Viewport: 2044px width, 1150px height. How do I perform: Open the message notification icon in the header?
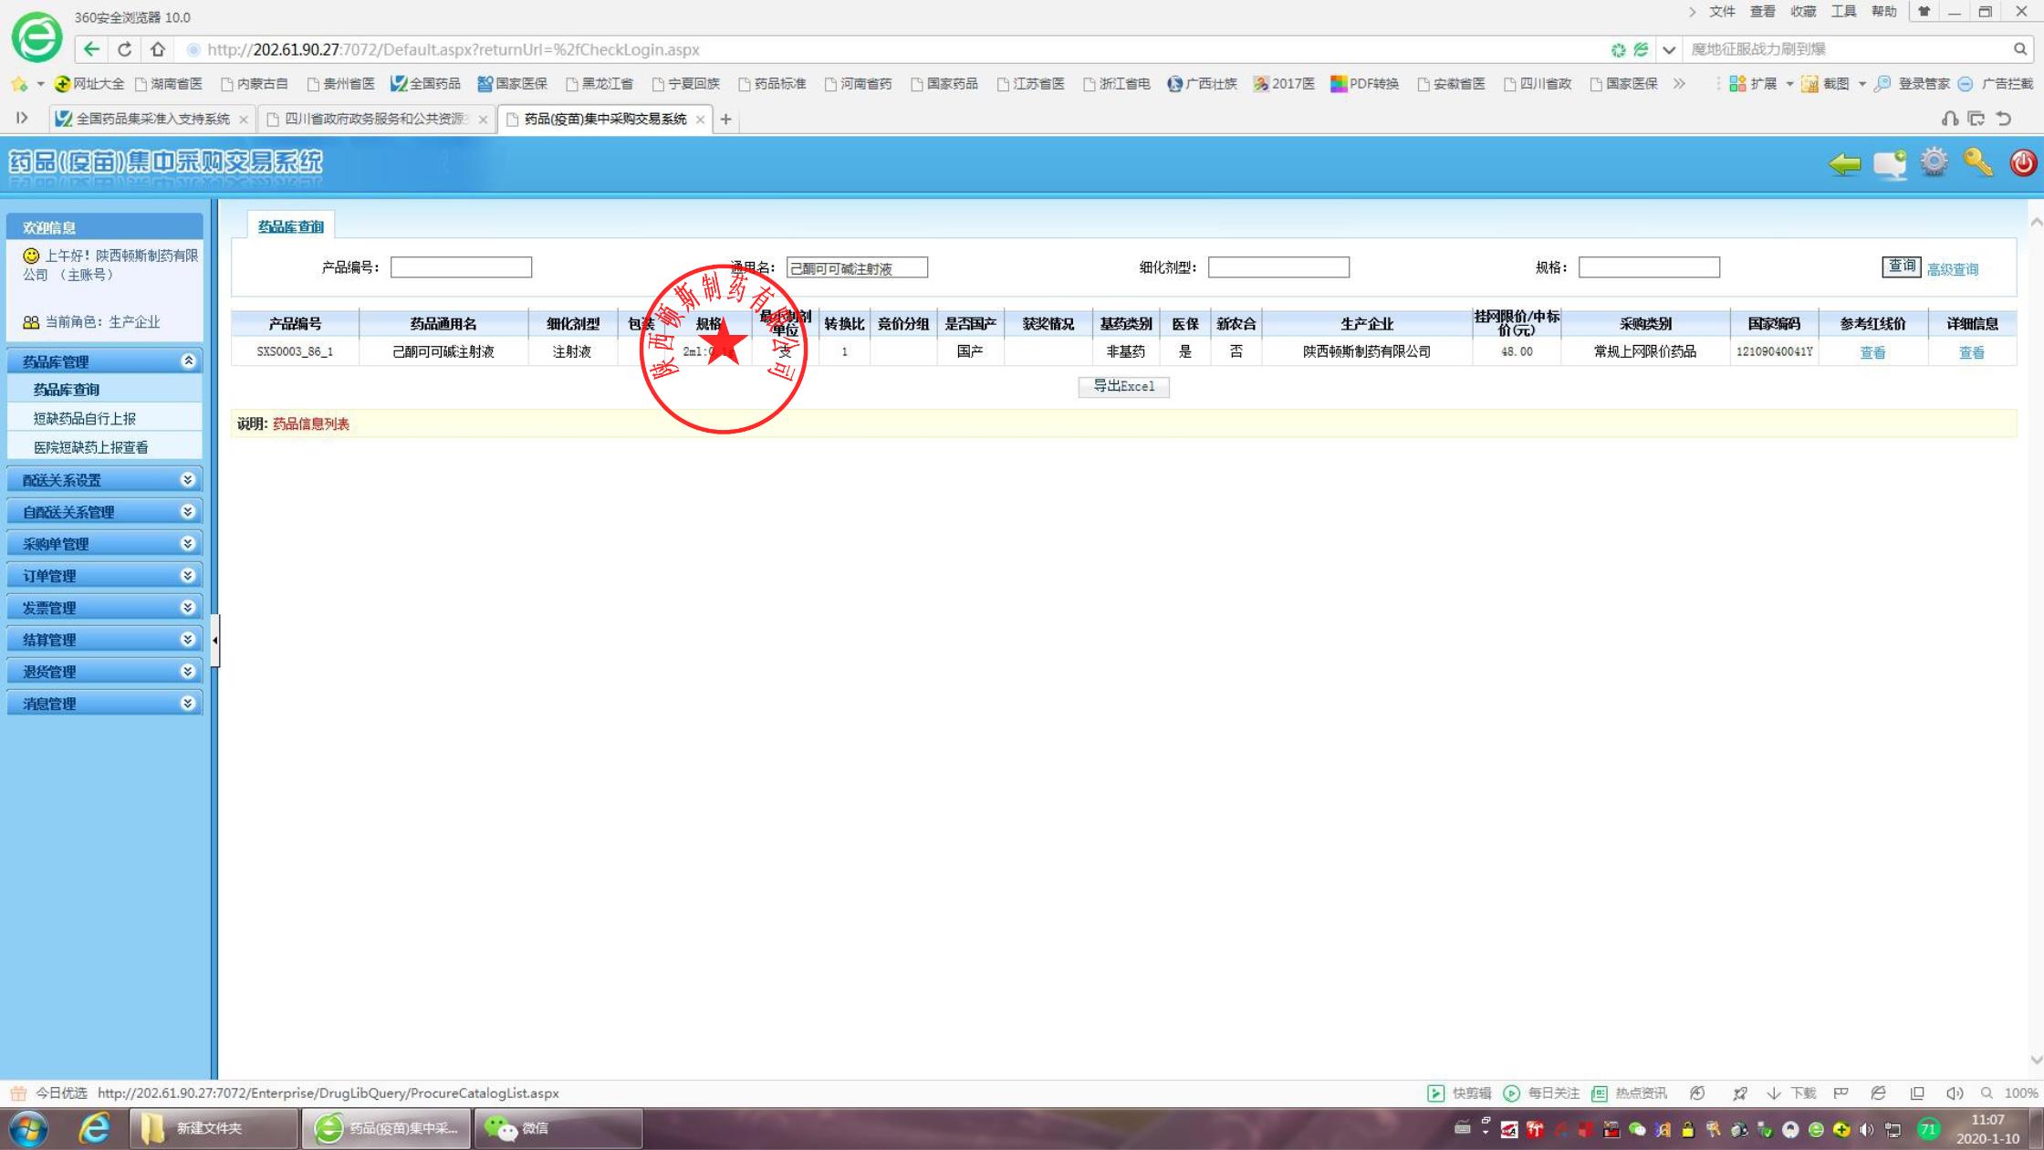tap(1890, 164)
